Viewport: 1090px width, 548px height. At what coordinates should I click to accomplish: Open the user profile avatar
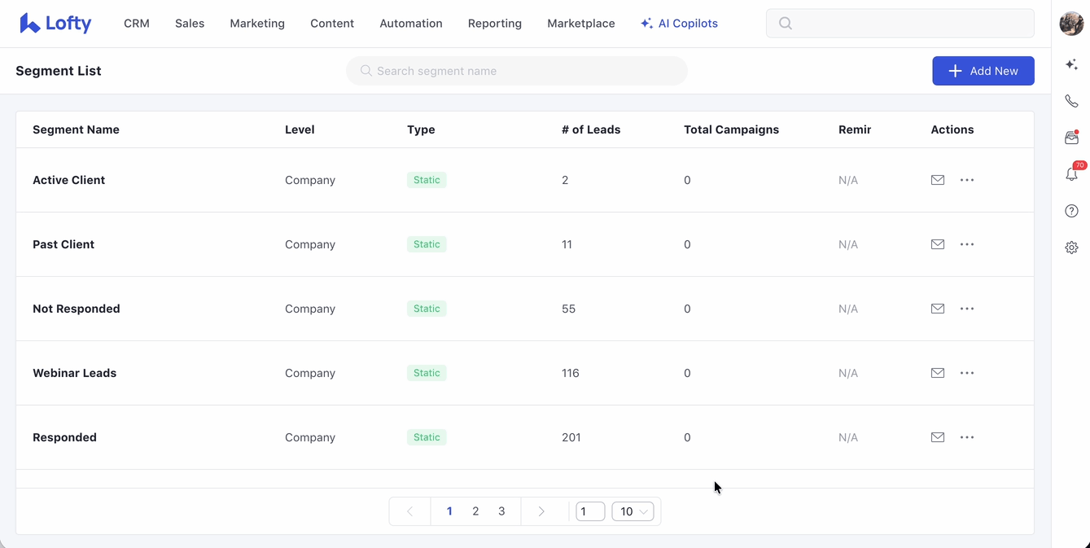1071,24
